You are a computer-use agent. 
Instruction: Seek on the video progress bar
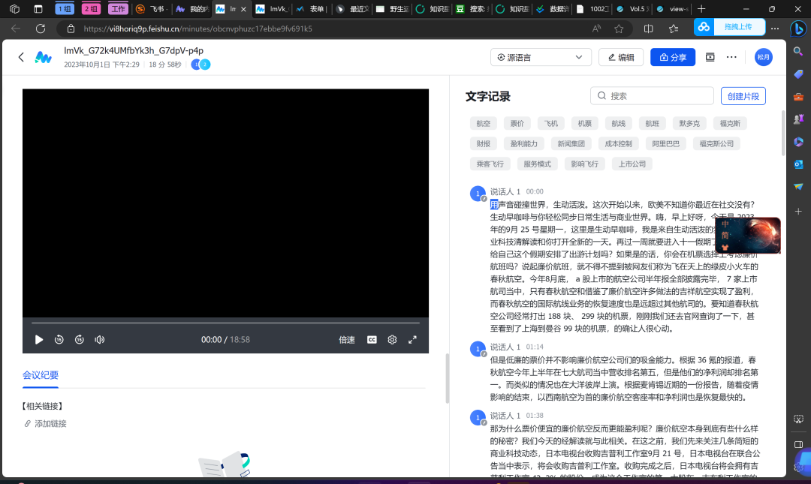tap(225, 323)
